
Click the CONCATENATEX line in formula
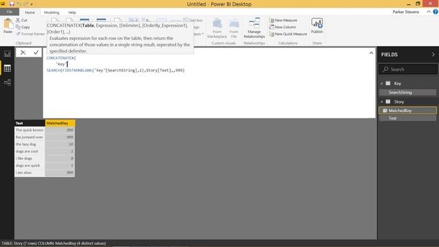click(x=61, y=58)
